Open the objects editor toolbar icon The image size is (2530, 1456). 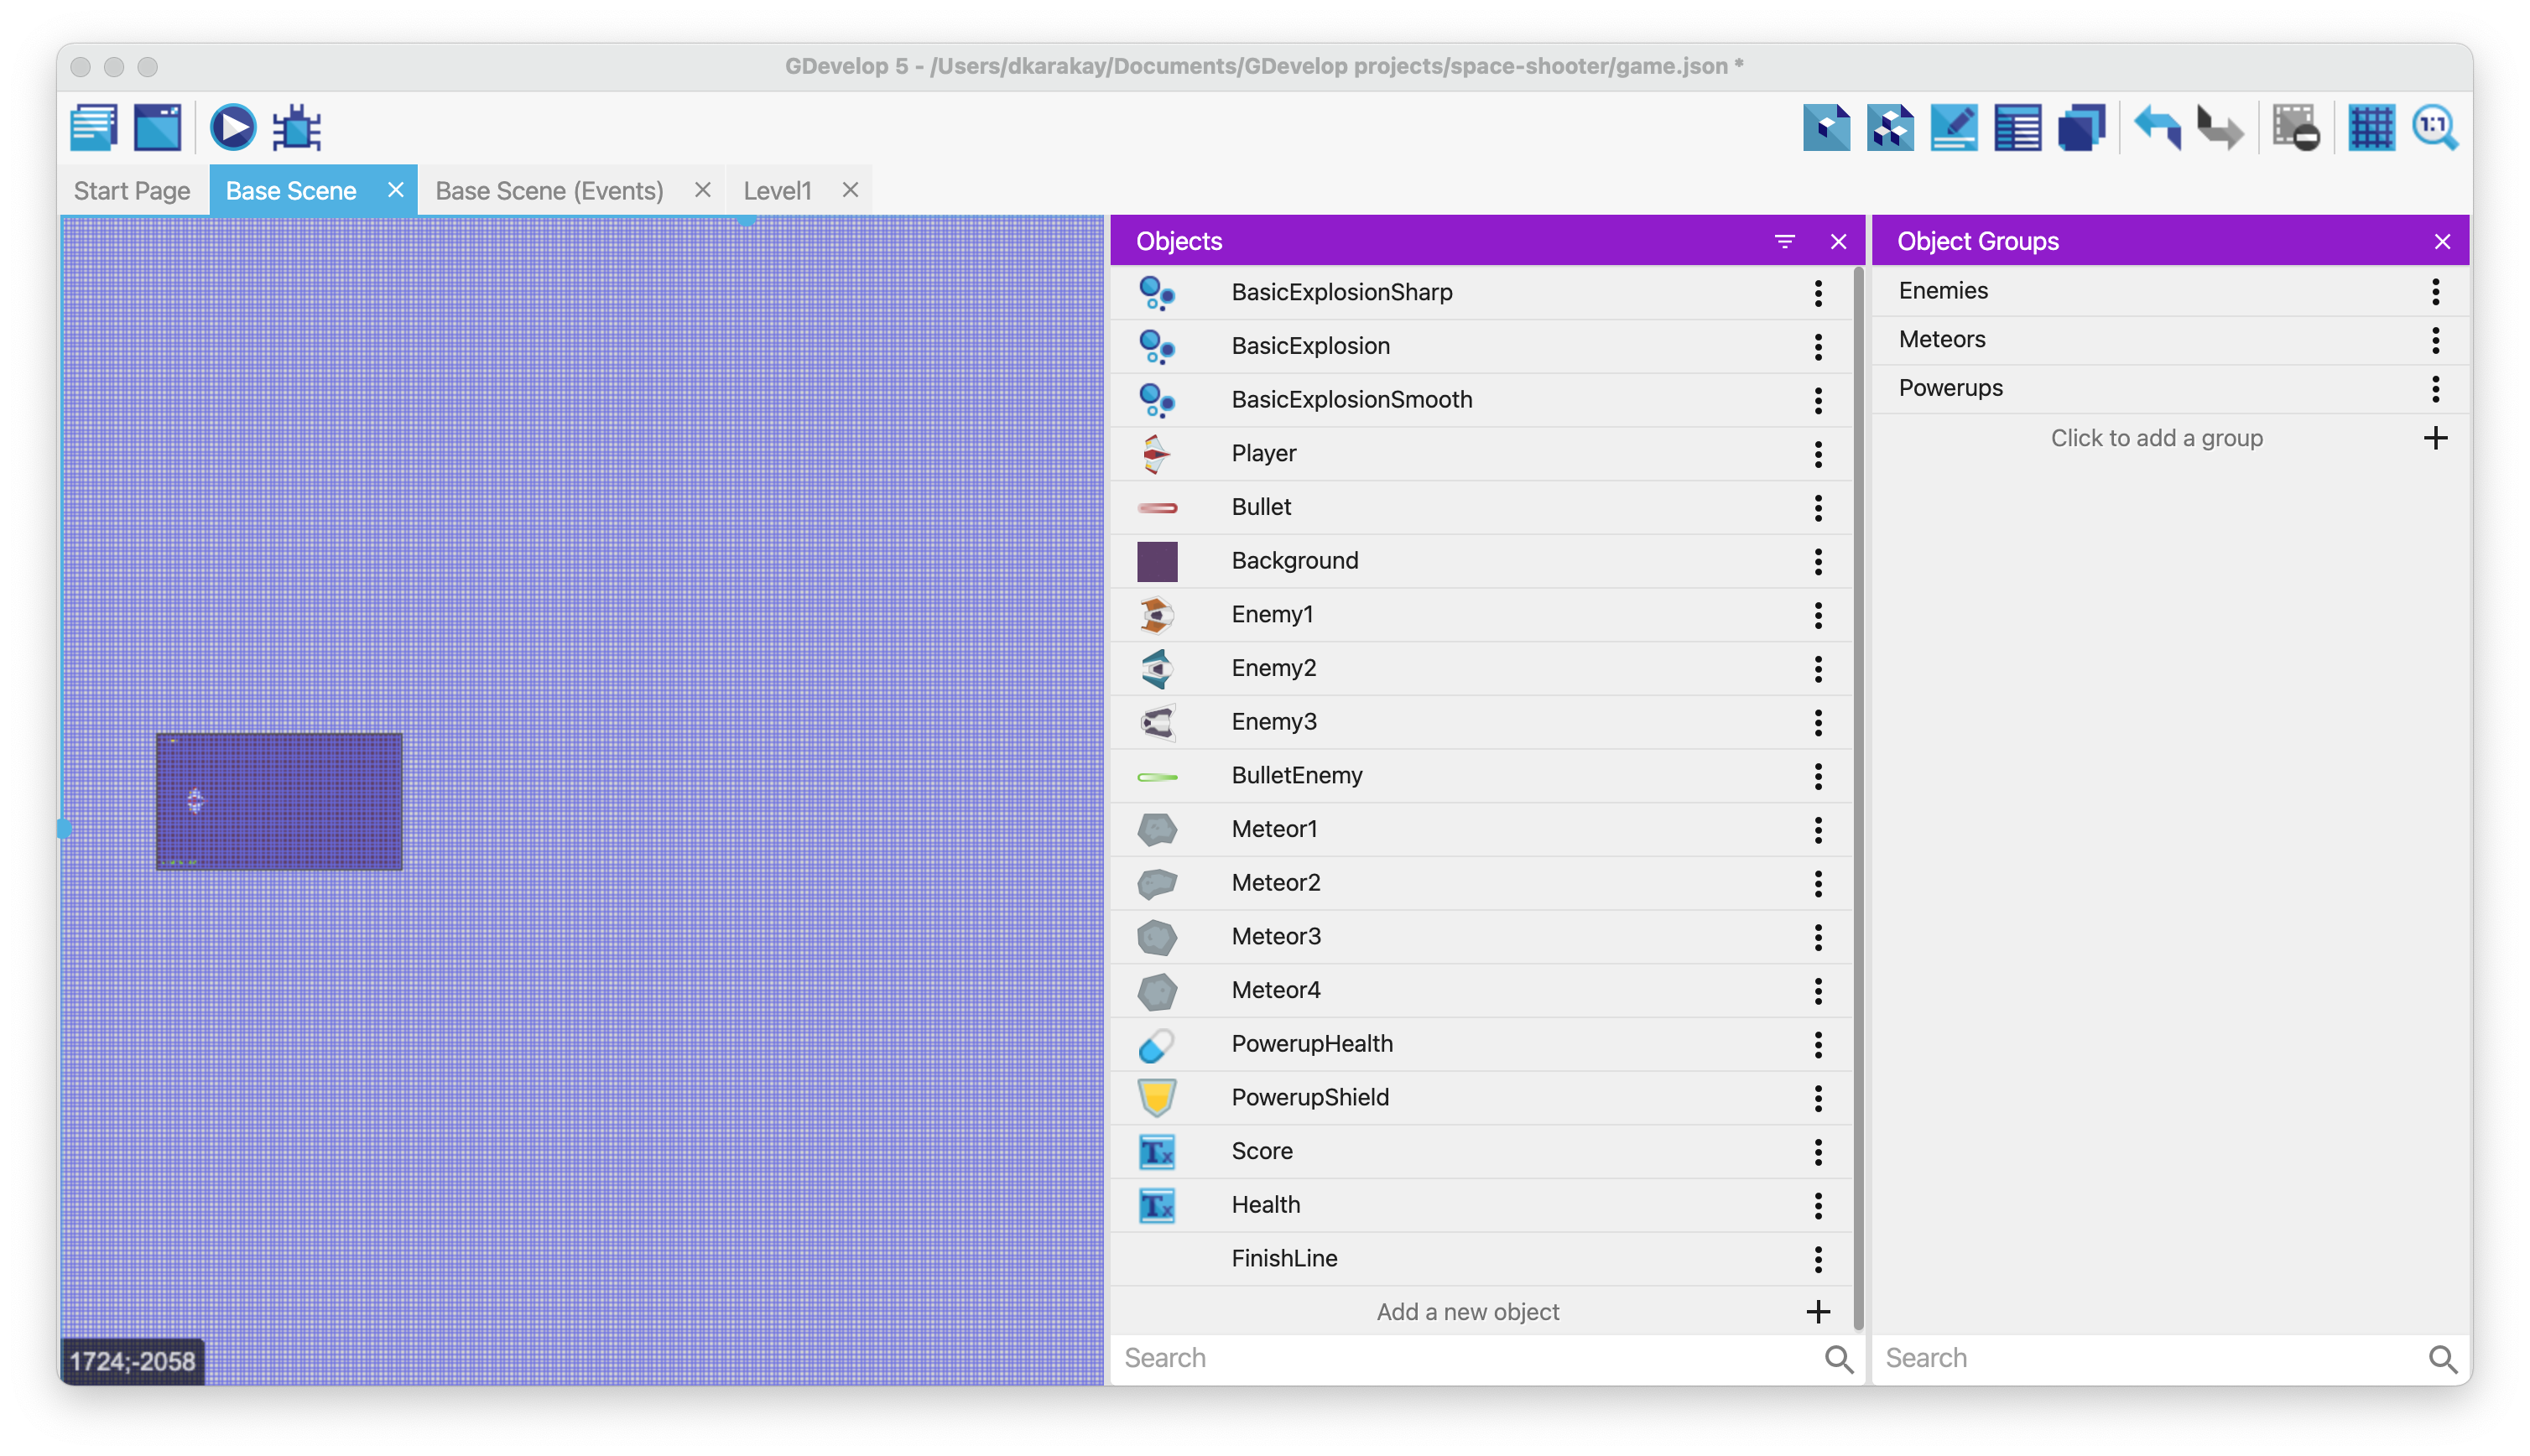pos(1826,128)
